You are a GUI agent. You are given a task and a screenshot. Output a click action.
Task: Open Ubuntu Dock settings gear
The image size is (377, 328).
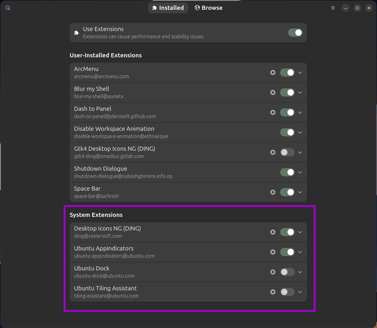(x=273, y=272)
